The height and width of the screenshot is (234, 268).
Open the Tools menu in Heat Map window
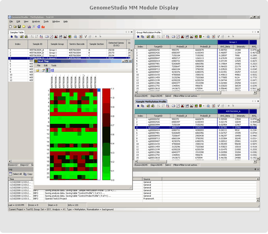[x=54, y=65]
